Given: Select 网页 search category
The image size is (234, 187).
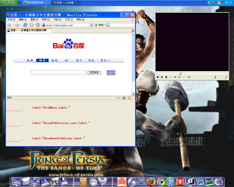Looking at the screenshot, I should pyautogui.click(x=42, y=60).
